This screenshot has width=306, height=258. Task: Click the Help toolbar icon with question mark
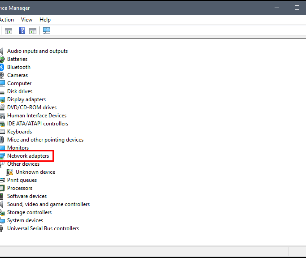click(22, 30)
